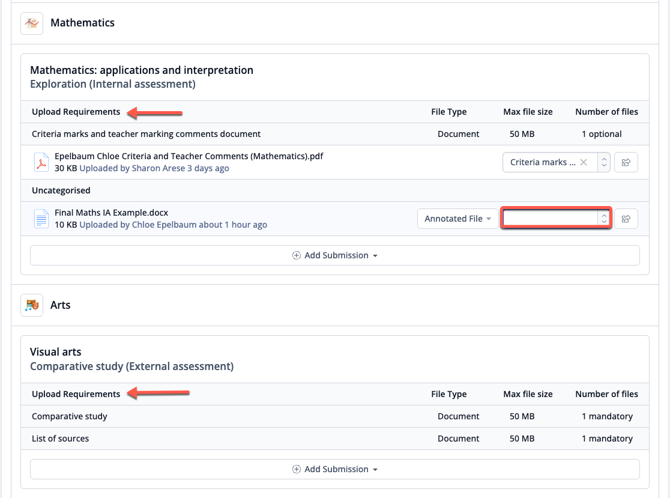Open the empty category selector for Final Maths IA
This screenshot has height=498, width=670.
pos(551,219)
